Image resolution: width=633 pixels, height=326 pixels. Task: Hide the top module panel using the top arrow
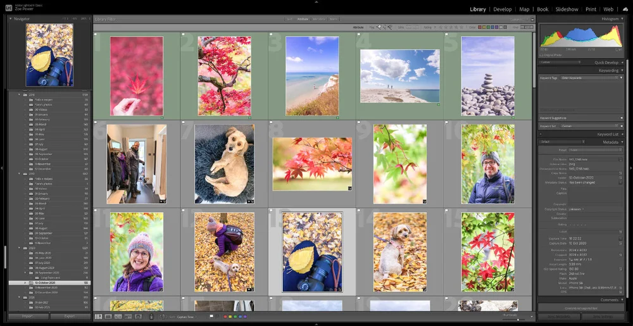[316, 2]
